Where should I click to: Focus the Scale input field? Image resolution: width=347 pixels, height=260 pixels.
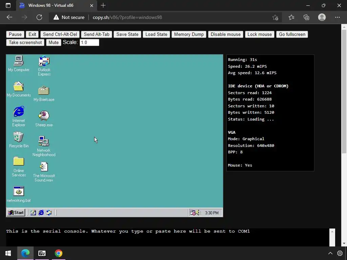click(x=89, y=42)
